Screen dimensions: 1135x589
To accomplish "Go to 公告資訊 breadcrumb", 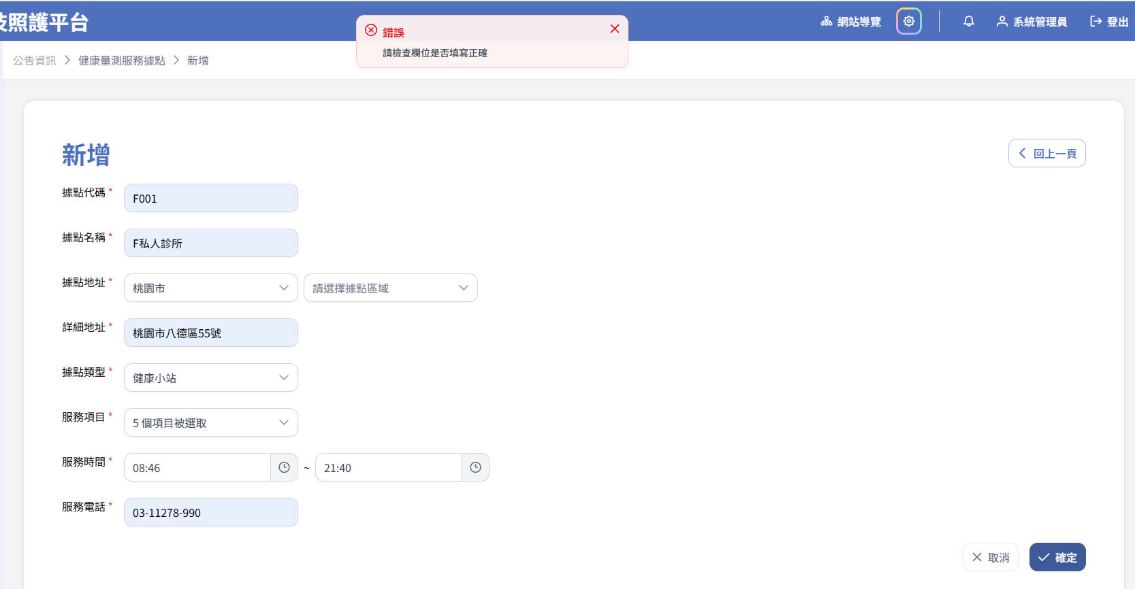I will (x=35, y=61).
